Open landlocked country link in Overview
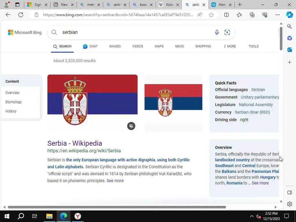The width and height of the screenshot is (296, 222). coord(232,160)
